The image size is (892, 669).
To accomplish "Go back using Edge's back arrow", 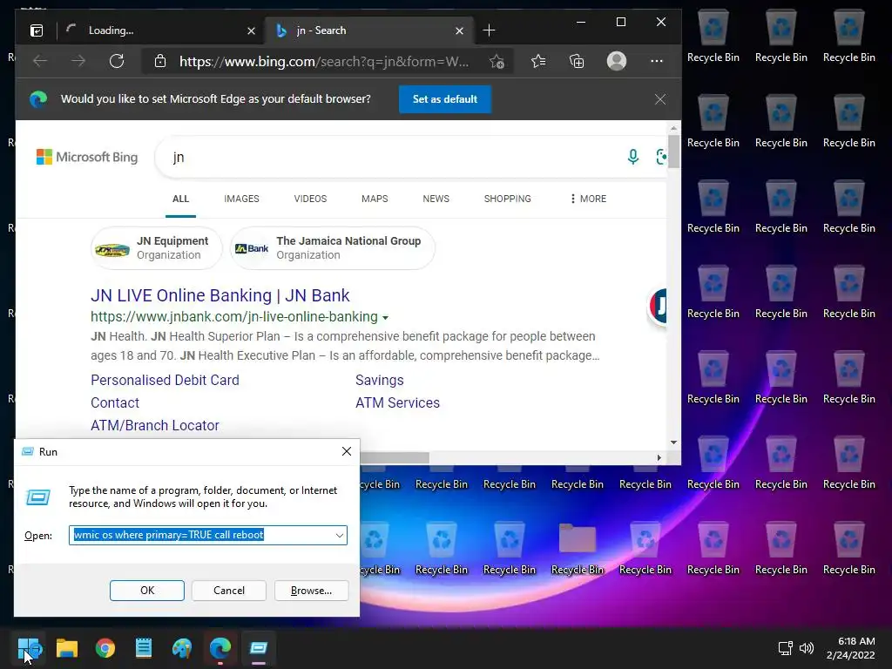I will point(40,61).
